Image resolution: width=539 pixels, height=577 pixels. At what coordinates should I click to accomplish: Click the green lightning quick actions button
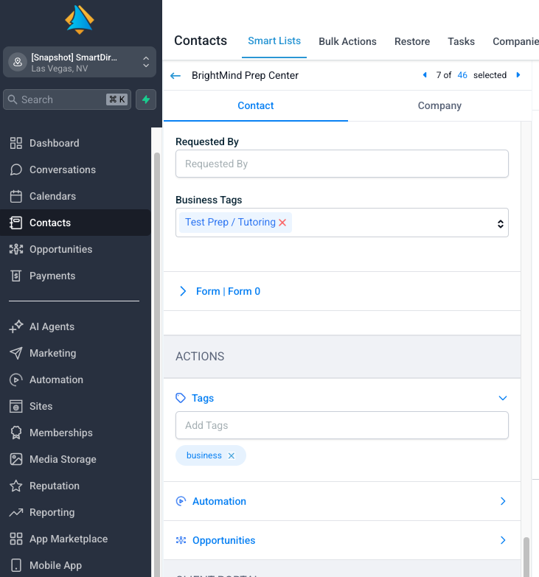(x=146, y=99)
